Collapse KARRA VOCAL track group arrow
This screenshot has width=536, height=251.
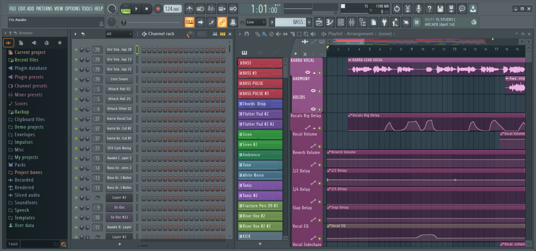pos(314,73)
